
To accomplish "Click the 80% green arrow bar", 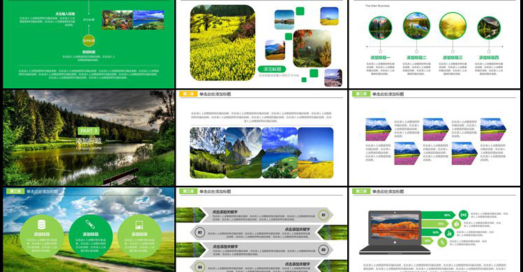I will point(439,215).
